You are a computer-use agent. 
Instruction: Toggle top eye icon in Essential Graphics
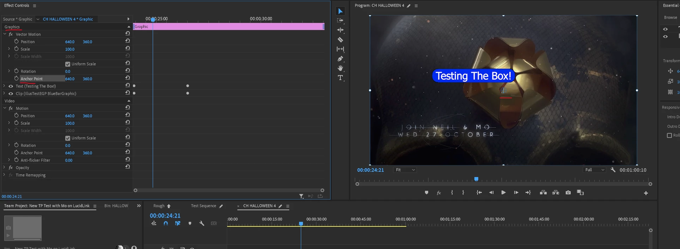[x=665, y=29]
